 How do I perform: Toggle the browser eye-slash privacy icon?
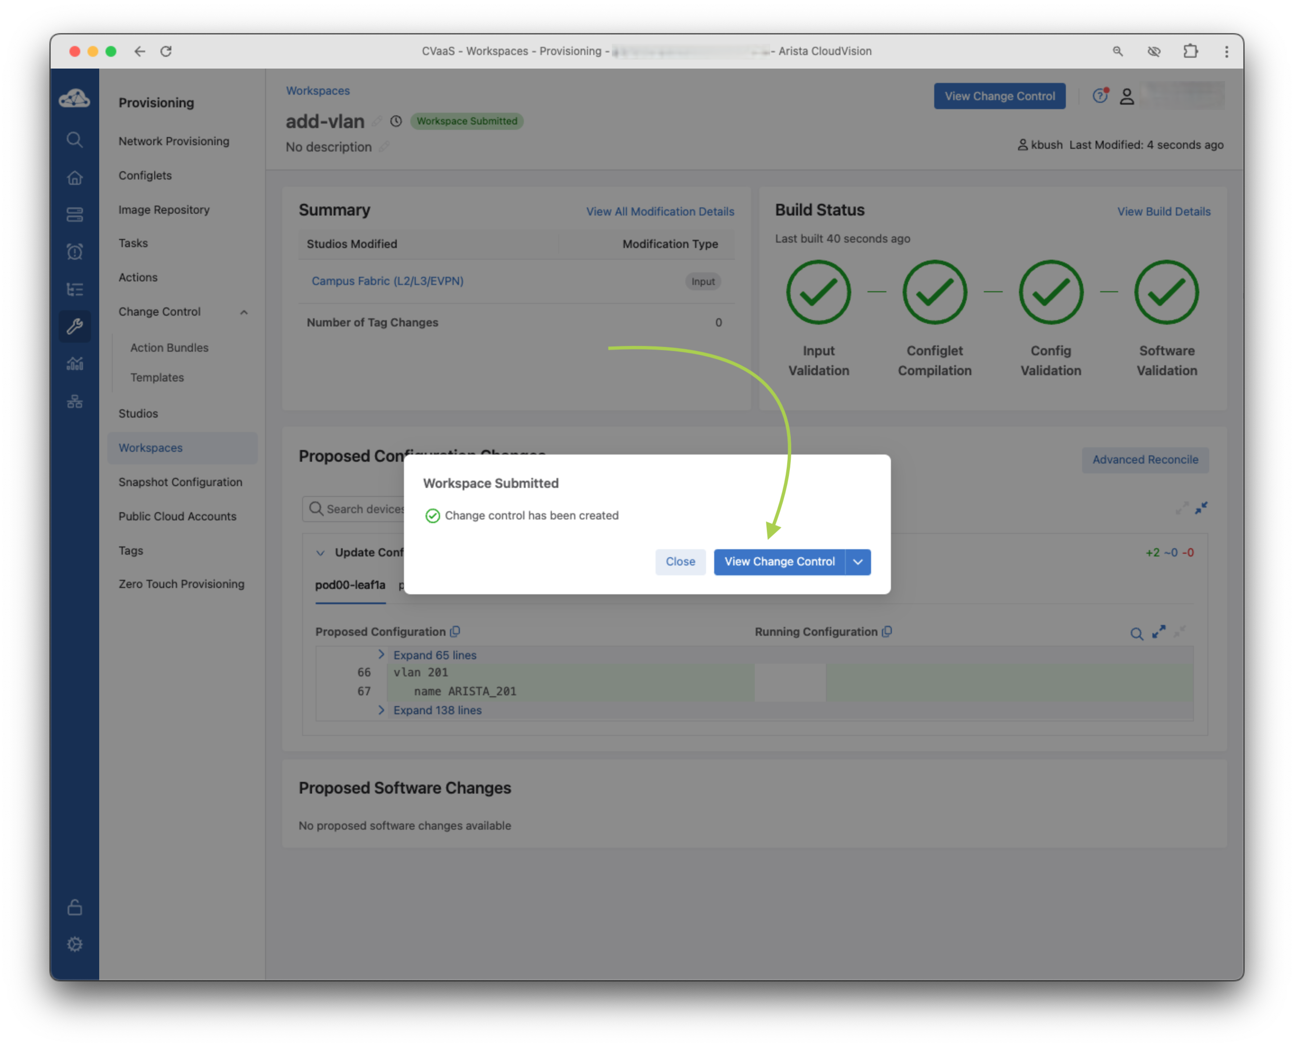pos(1153,51)
